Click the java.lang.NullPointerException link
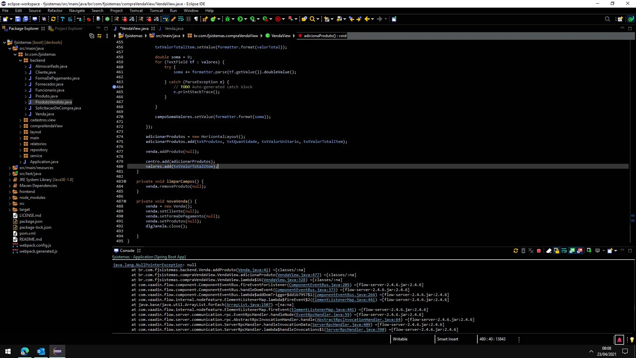 click(x=147, y=265)
